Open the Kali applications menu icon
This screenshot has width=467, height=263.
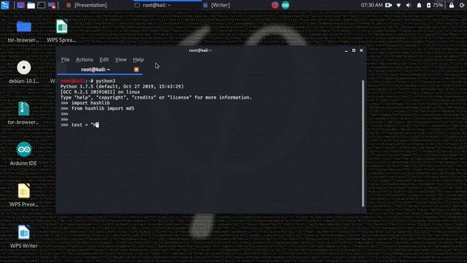point(5,5)
